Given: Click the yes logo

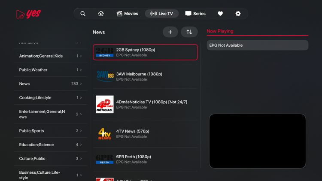Looking at the screenshot, I should click(x=28, y=14).
